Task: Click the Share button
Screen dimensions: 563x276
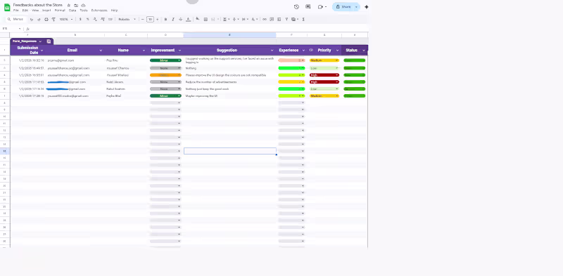Action: (x=343, y=7)
